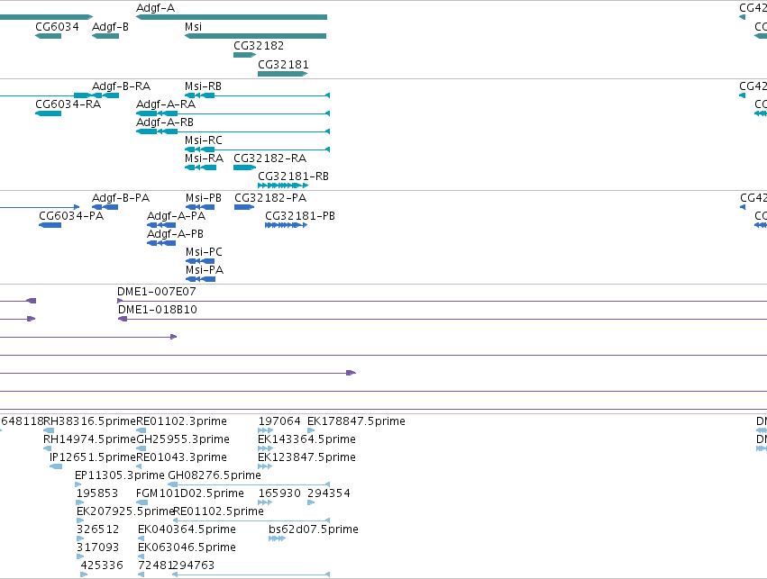The width and height of the screenshot is (767, 579).
Task: Select the EK178847.5prime EST
Action: click(311, 431)
